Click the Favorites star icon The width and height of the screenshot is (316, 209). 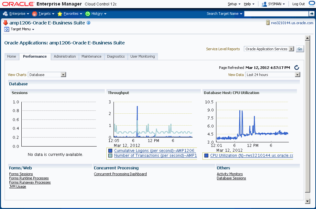click(60, 14)
